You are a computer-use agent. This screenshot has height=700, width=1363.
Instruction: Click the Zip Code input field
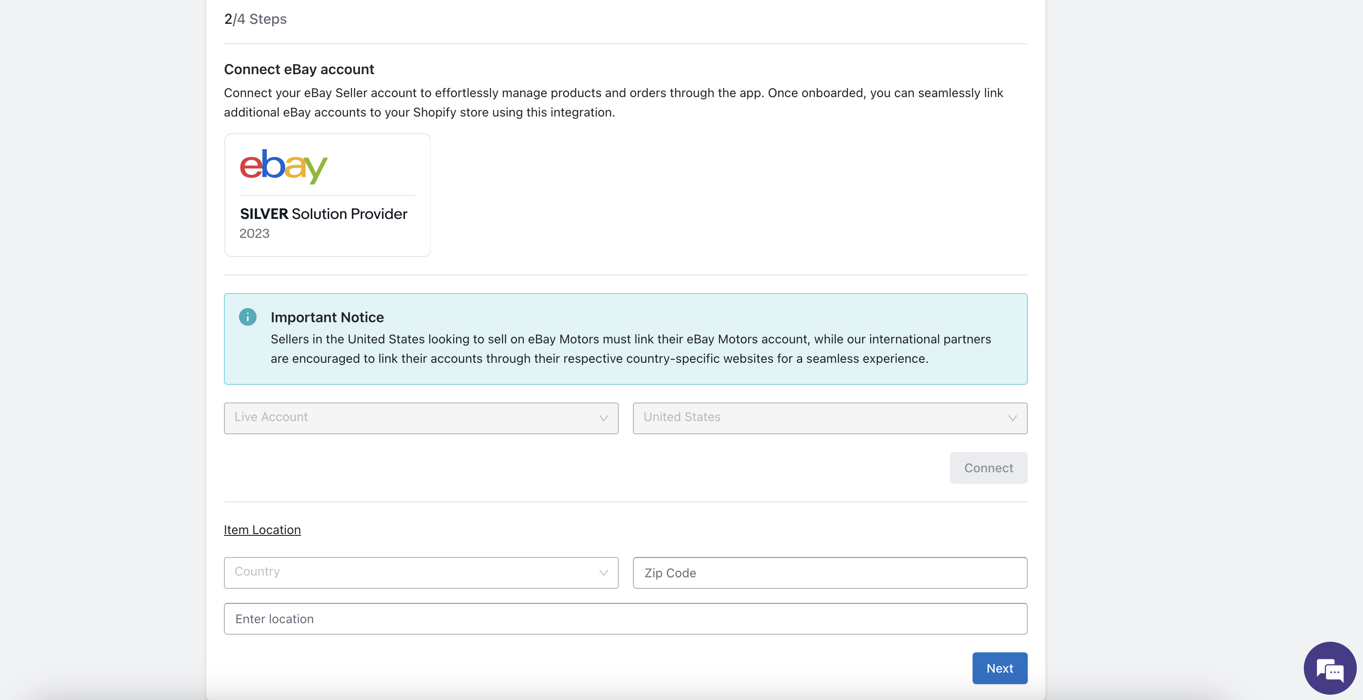coord(829,572)
